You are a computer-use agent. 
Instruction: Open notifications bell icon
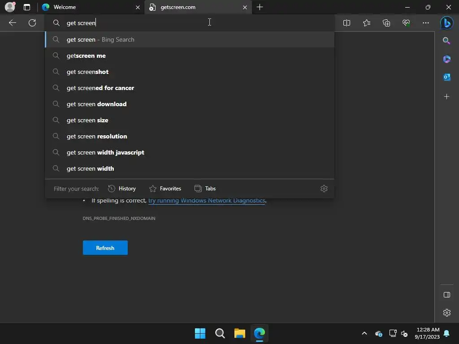(x=447, y=333)
